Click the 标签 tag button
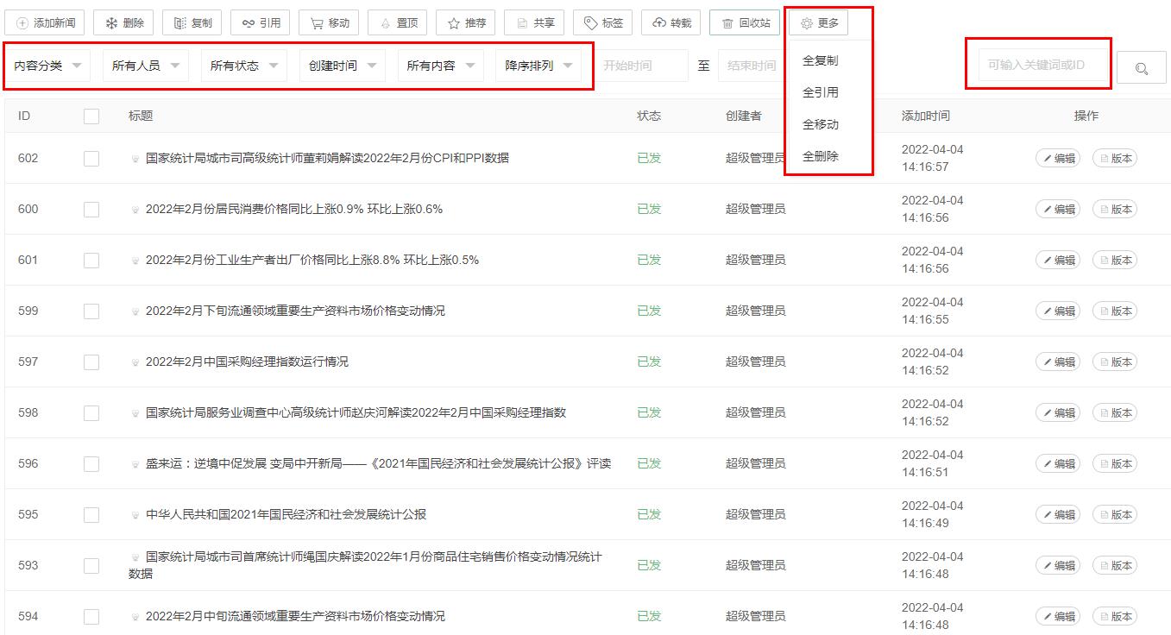 tap(603, 23)
